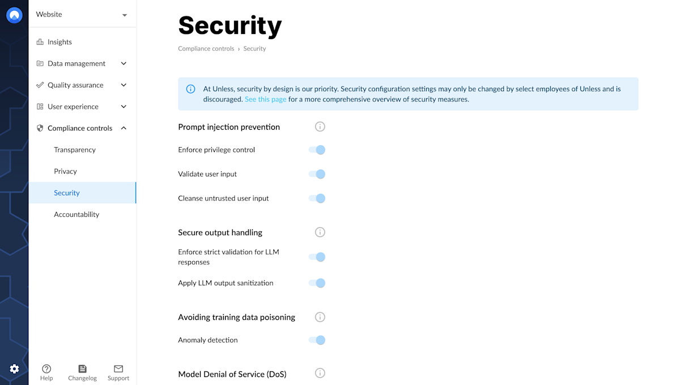This screenshot has width=680, height=385.
Task: Select the Privacy menu item
Action: (x=66, y=171)
